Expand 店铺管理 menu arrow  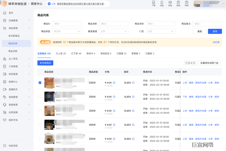pos(29,21)
